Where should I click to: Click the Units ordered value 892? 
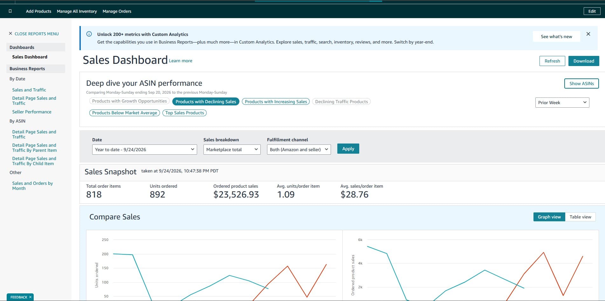click(157, 194)
